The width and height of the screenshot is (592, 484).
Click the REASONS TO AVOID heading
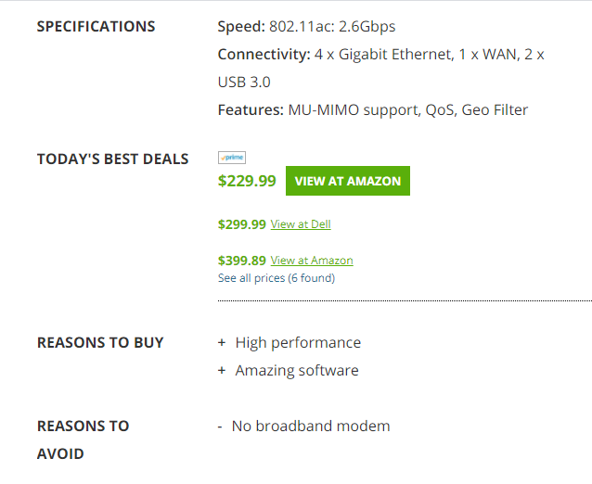coord(84,439)
